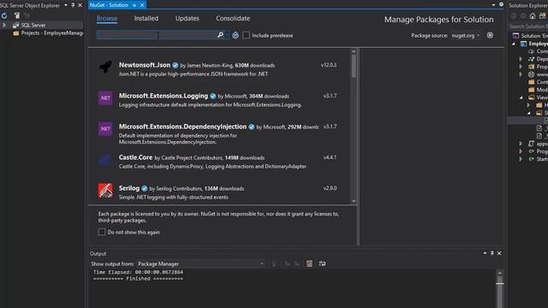Collapse the Views folder node
The image size is (548, 308).
click(521, 98)
